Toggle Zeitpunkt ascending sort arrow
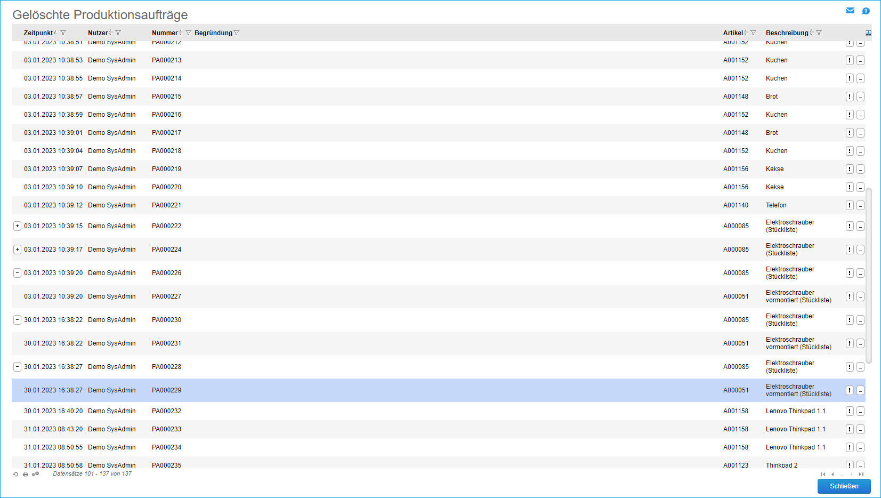Screen dimensions: 881x498 click(56, 33)
